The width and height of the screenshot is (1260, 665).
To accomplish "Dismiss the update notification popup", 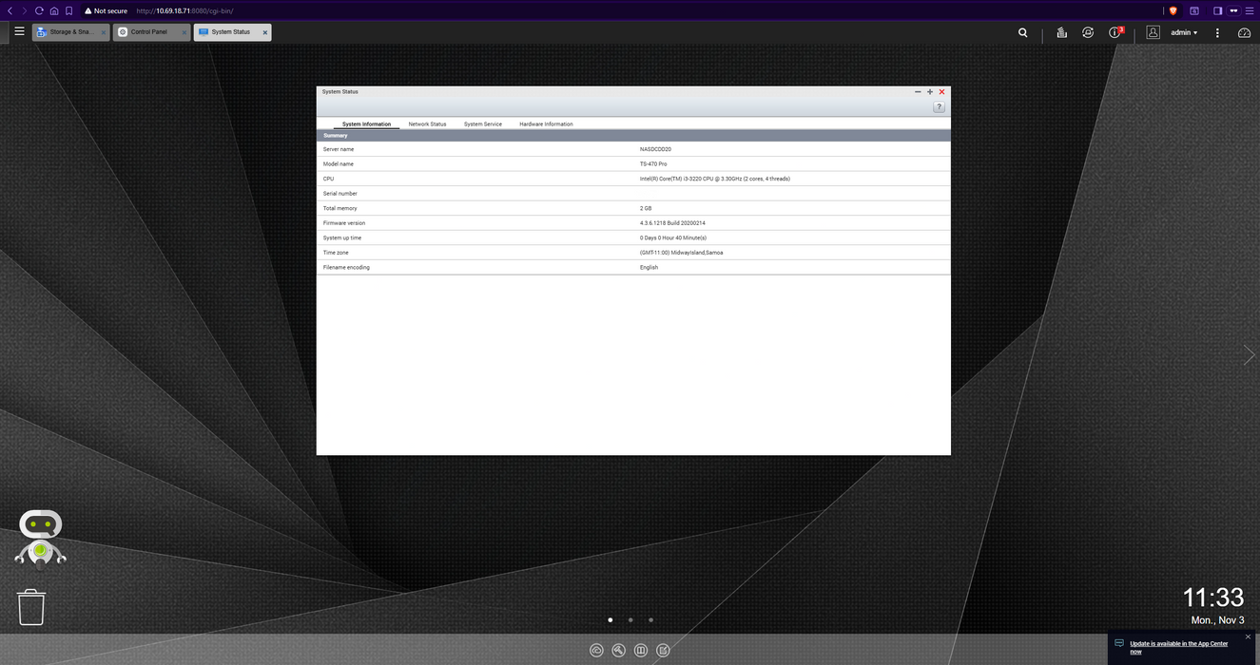I will (1248, 636).
